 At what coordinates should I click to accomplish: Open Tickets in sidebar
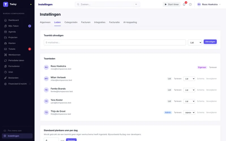12,49
